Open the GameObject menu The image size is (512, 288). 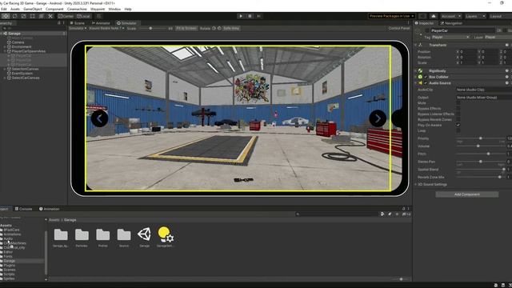(x=33, y=9)
